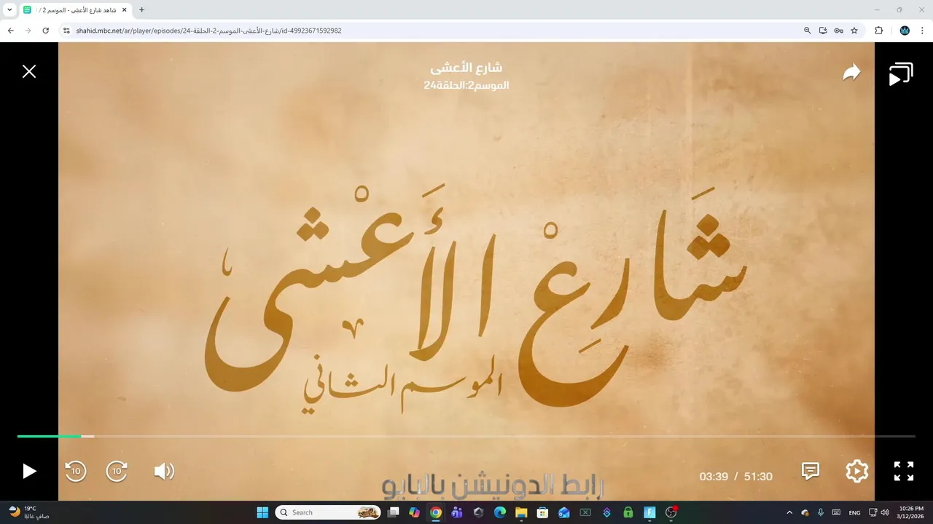
Task: Go back in the browser
Action: pyautogui.click(x=10, y=31)
